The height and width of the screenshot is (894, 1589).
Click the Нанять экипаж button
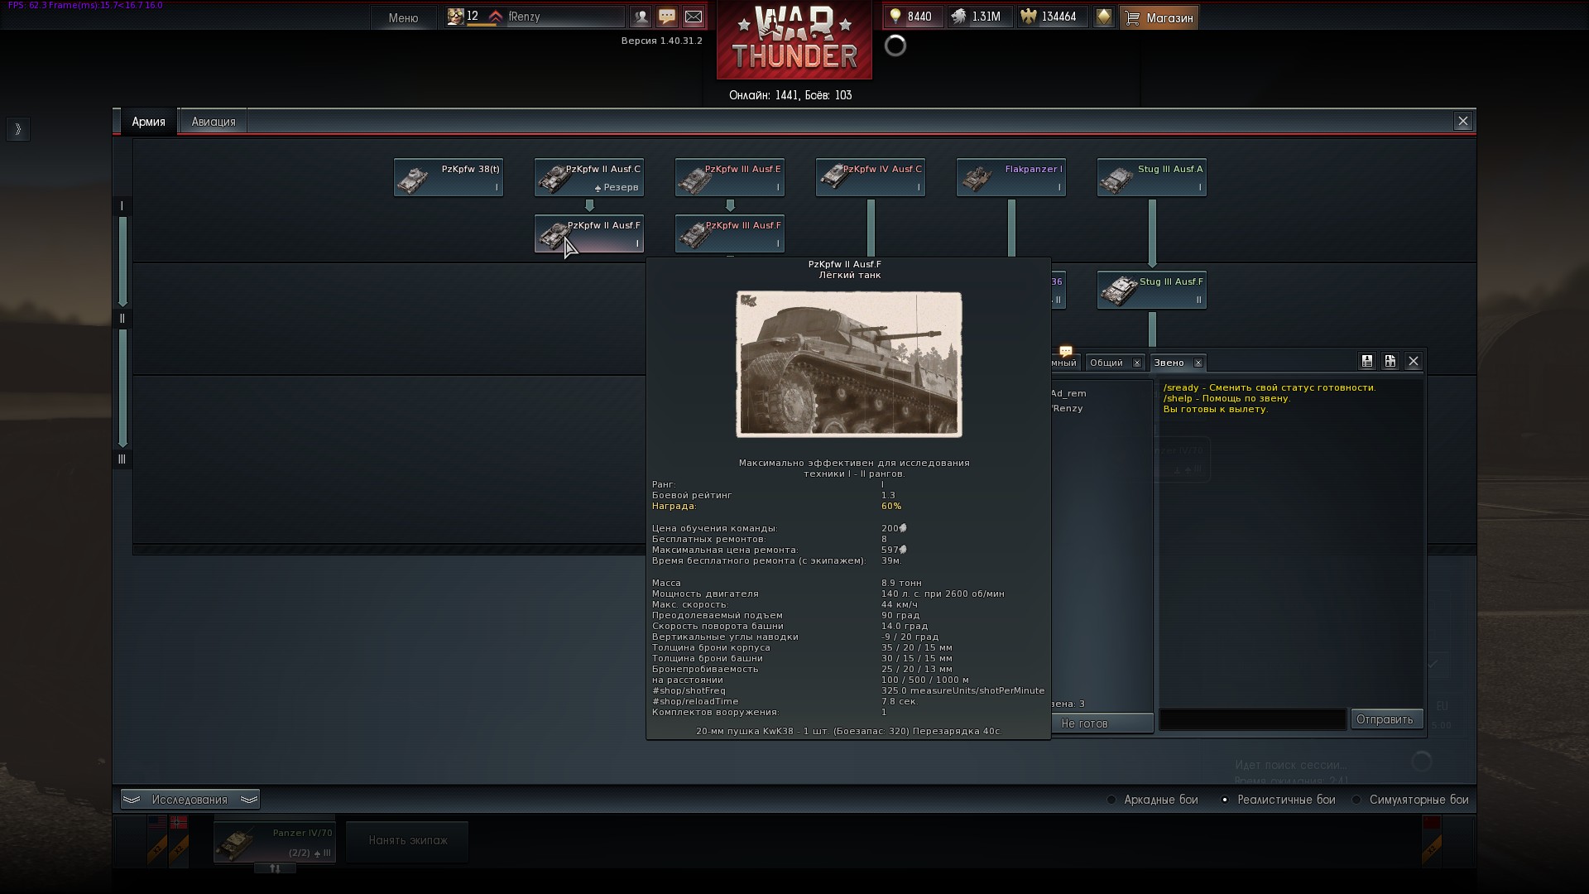[407, 841]
